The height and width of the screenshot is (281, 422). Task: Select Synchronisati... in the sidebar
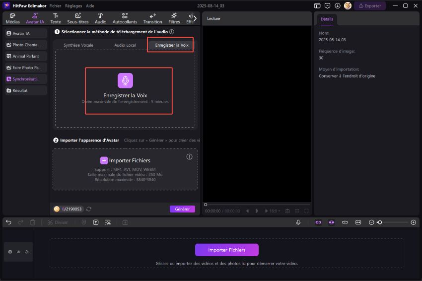point(25,79)
